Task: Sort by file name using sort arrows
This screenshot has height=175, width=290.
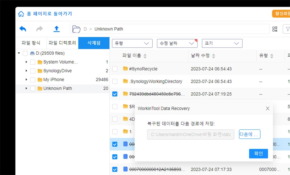Action: (x=145, y=56)
